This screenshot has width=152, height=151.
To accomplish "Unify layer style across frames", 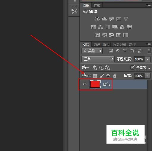I will click(108, 68).
